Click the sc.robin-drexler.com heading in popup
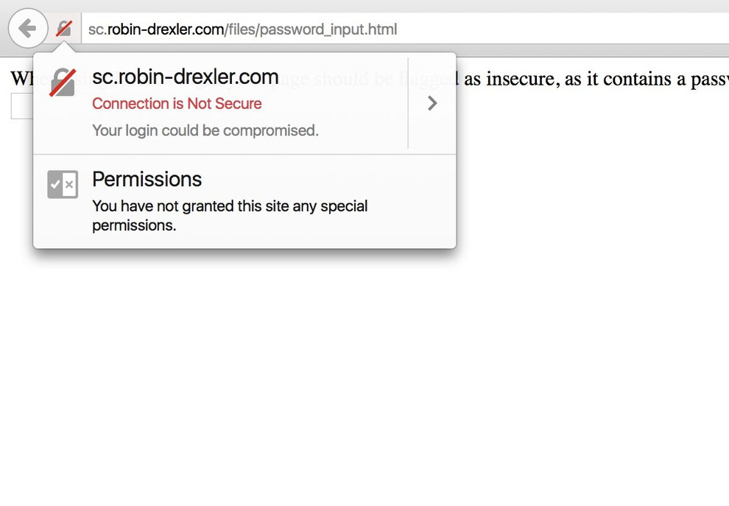This screenshot has height=506, width=729. pos(185,77)
